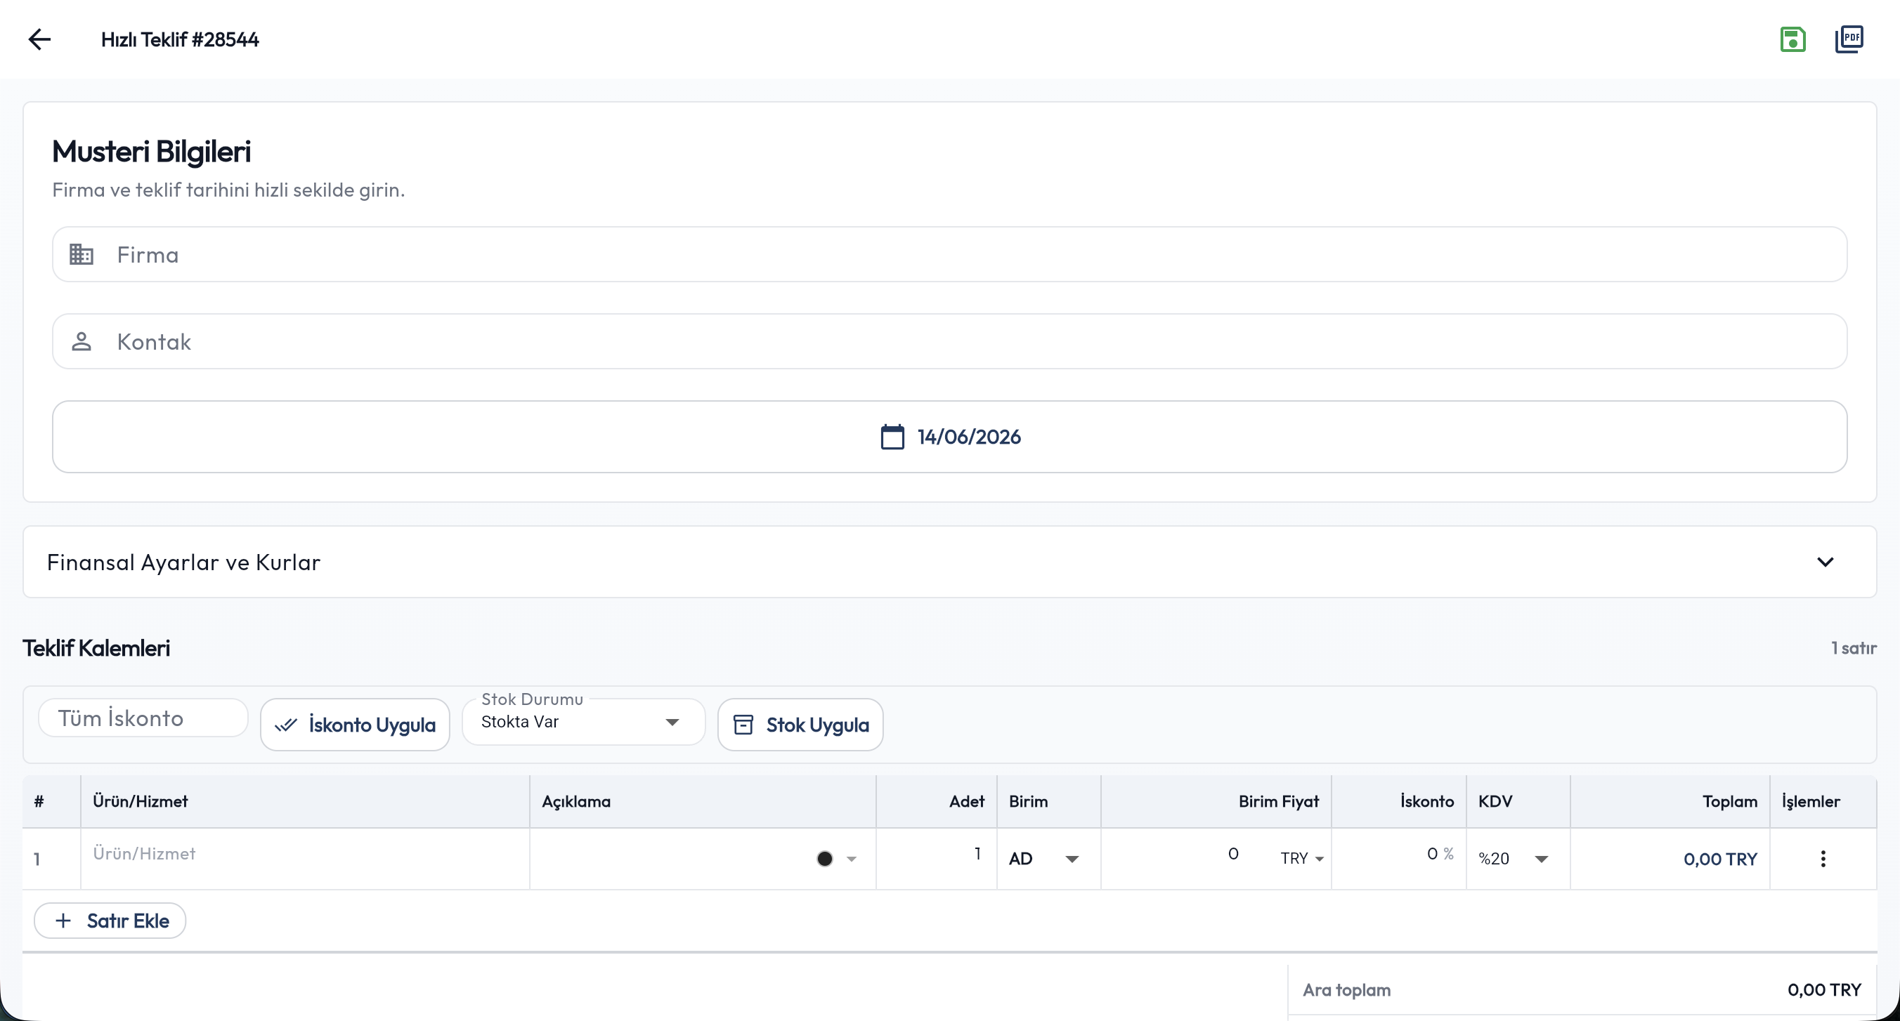The height and width of the screenshot is (1021, 1900).
Task: Open the PDF export icon
Action: [1849, 39]
